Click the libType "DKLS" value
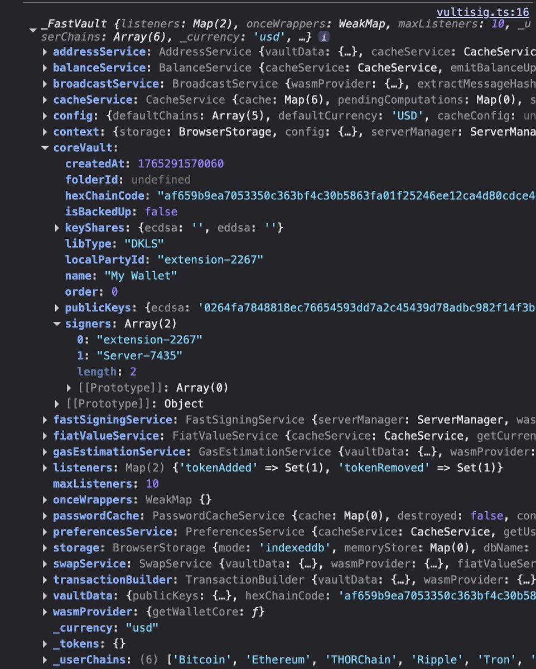The width and height of the screenshot is (536, 669). (x=144, y=244)
